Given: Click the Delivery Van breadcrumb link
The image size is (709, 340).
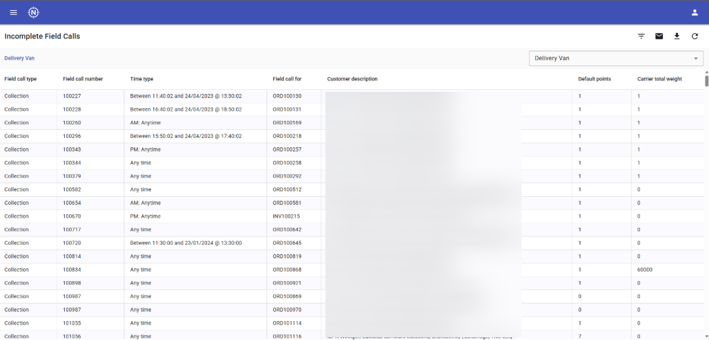Looking at the screenshot, I should pos(20,58).
